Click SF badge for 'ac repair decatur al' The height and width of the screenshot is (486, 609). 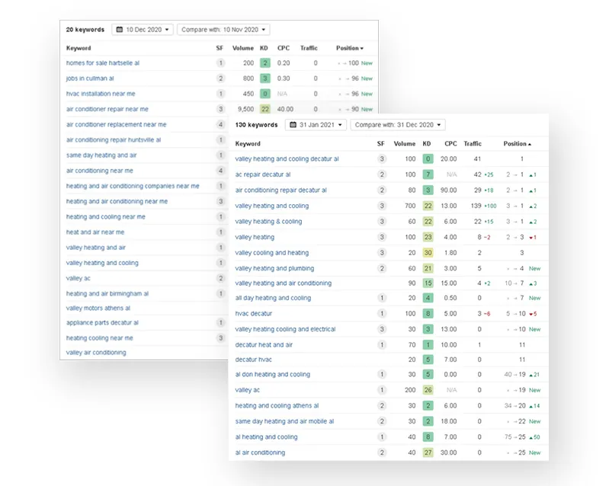[x=382, y=174]
